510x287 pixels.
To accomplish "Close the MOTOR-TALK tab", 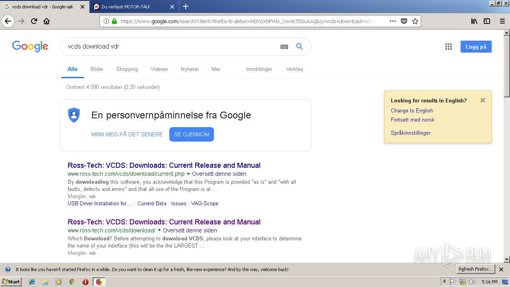I will (x=172, y=7).
